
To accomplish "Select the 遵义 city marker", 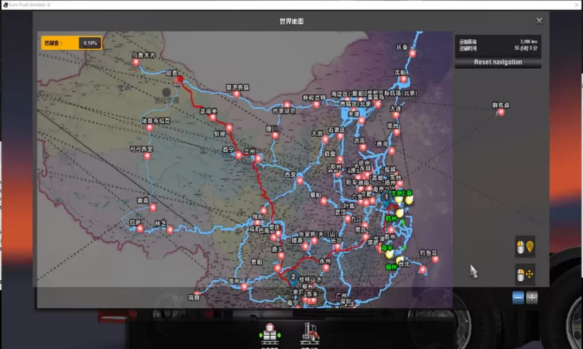I will [x=281, y=256].
